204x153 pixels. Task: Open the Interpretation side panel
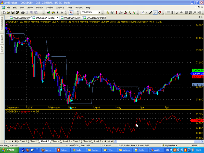tap(2, 23)
